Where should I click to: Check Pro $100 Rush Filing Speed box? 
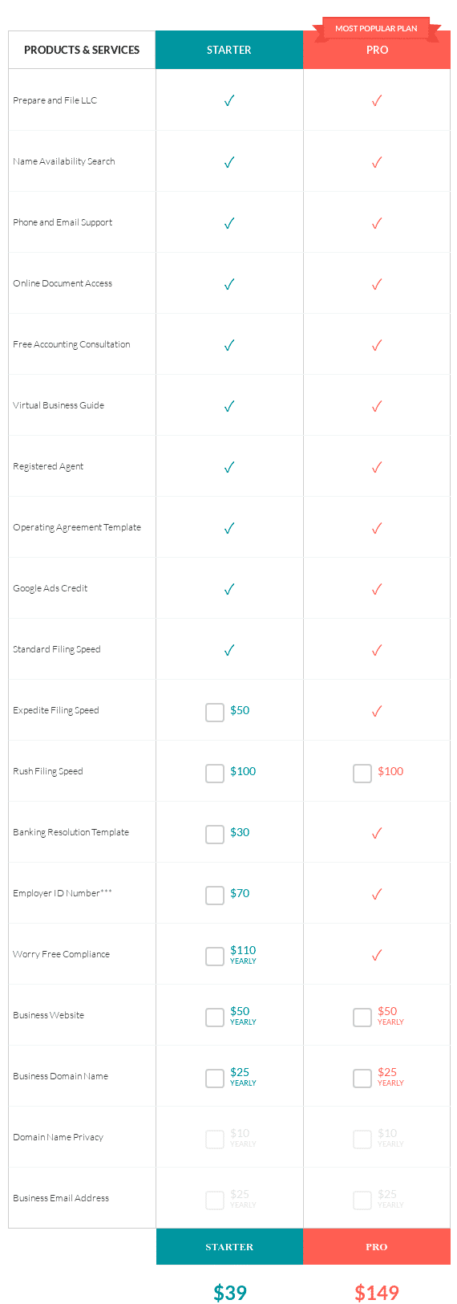362,773
